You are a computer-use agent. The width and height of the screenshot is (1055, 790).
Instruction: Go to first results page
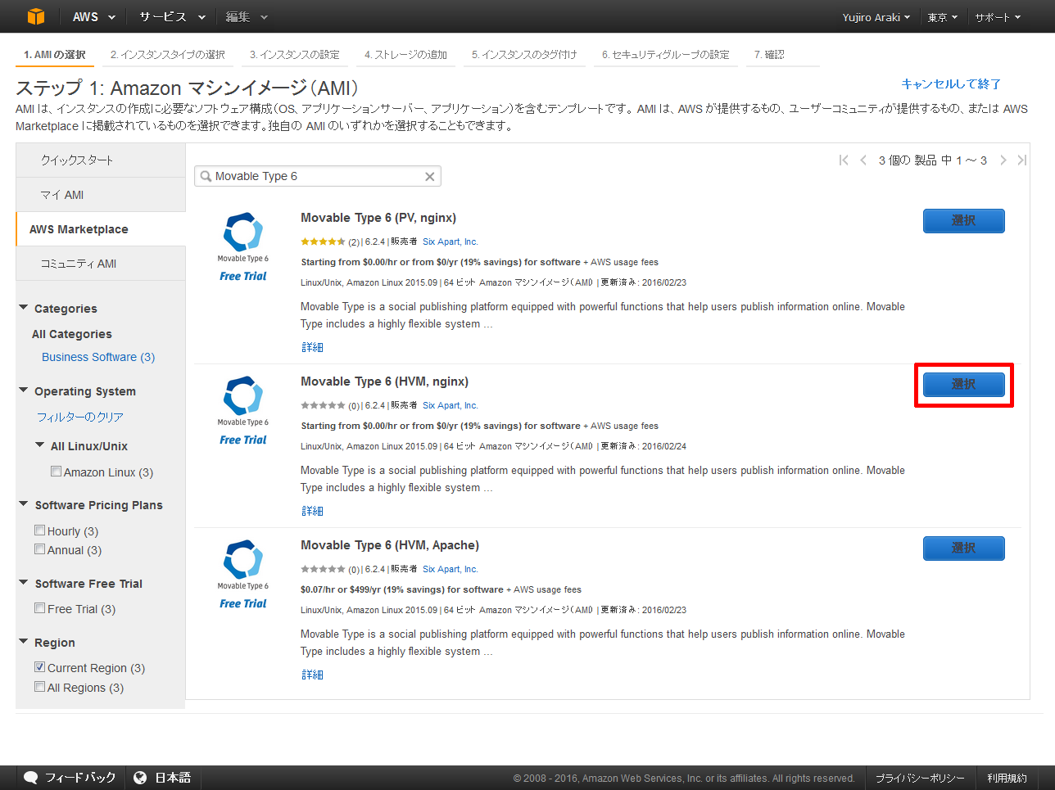pyautogui.click(x=844, y=160)
